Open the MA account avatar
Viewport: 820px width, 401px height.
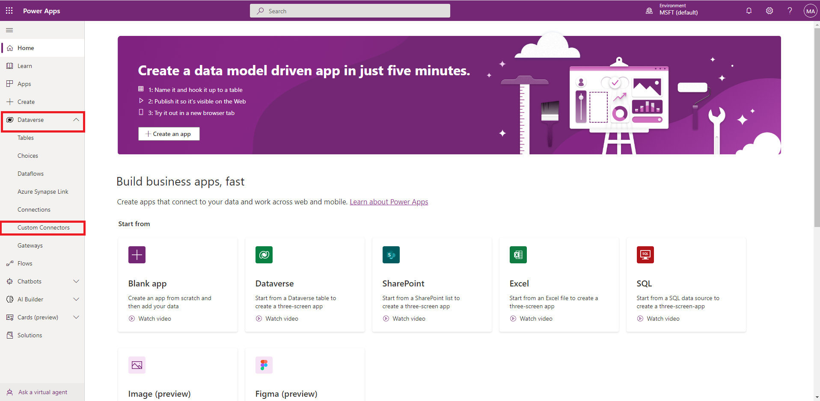coord(810,11)
